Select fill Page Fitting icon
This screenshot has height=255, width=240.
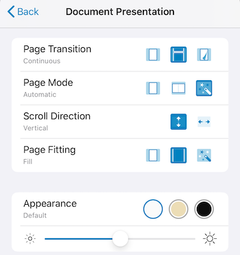[178, 155]
